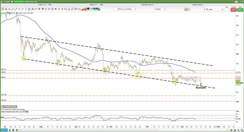Screen dimensions: 244x132
Task: Pick the red color swatch
Action: (x=83, y=10)
